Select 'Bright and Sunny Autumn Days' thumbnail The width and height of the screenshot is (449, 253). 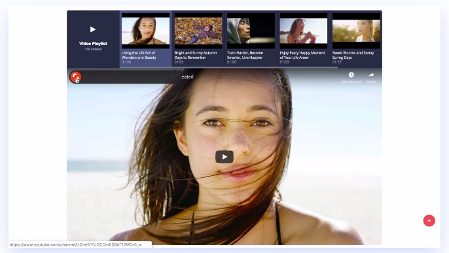pos(198,31)
